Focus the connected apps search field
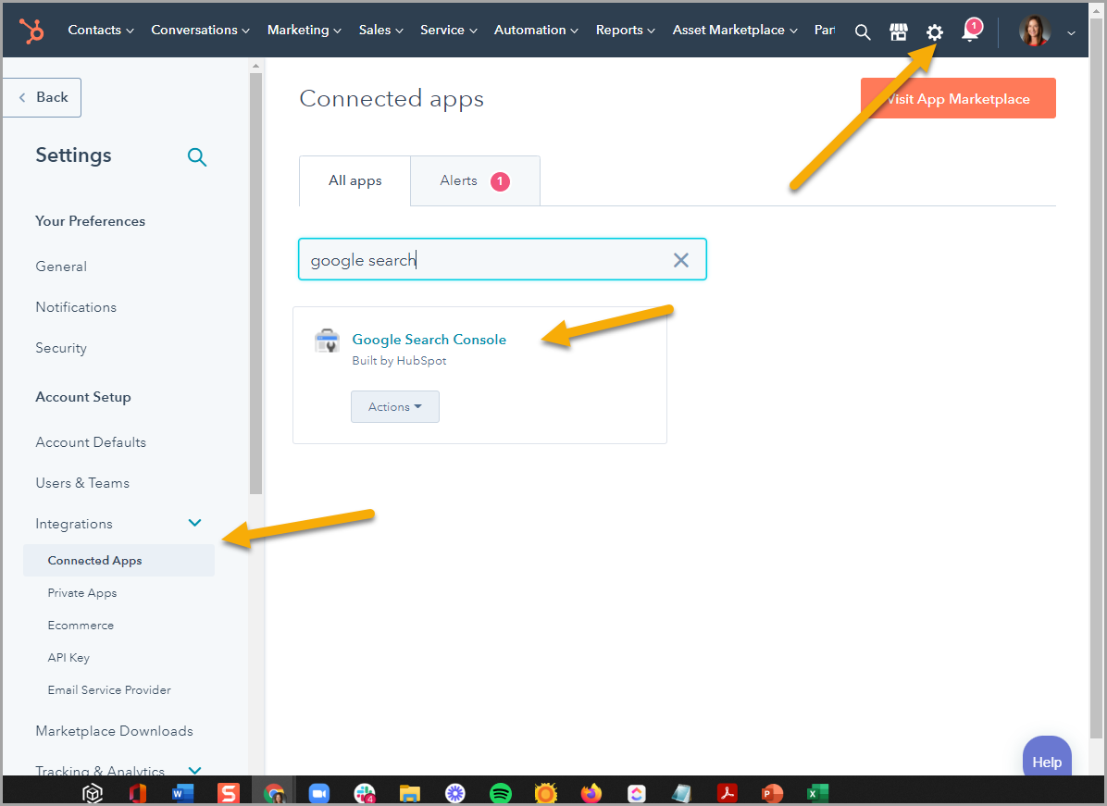This screenshot has width=1107, height=806. pyautogui.click(x=502, y=259)
